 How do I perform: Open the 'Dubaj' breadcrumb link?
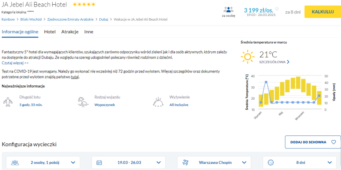104,19
